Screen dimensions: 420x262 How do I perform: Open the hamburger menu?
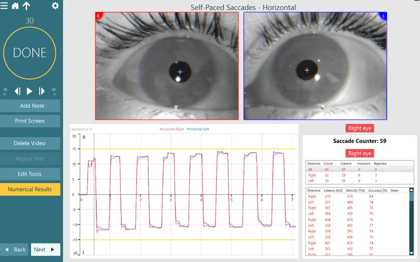point(5,6)
